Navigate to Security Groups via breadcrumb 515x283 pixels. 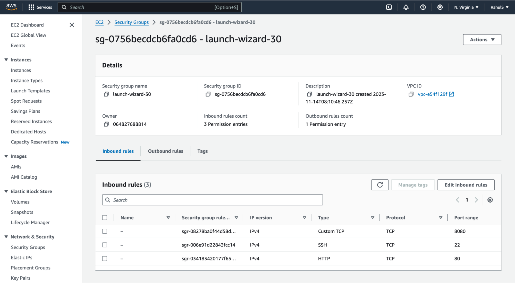[x=131, y=22]
